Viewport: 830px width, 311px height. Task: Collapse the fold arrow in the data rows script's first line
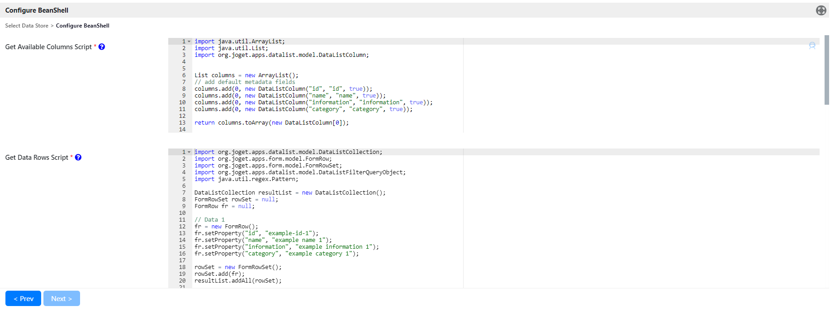(x=189, y=152)
